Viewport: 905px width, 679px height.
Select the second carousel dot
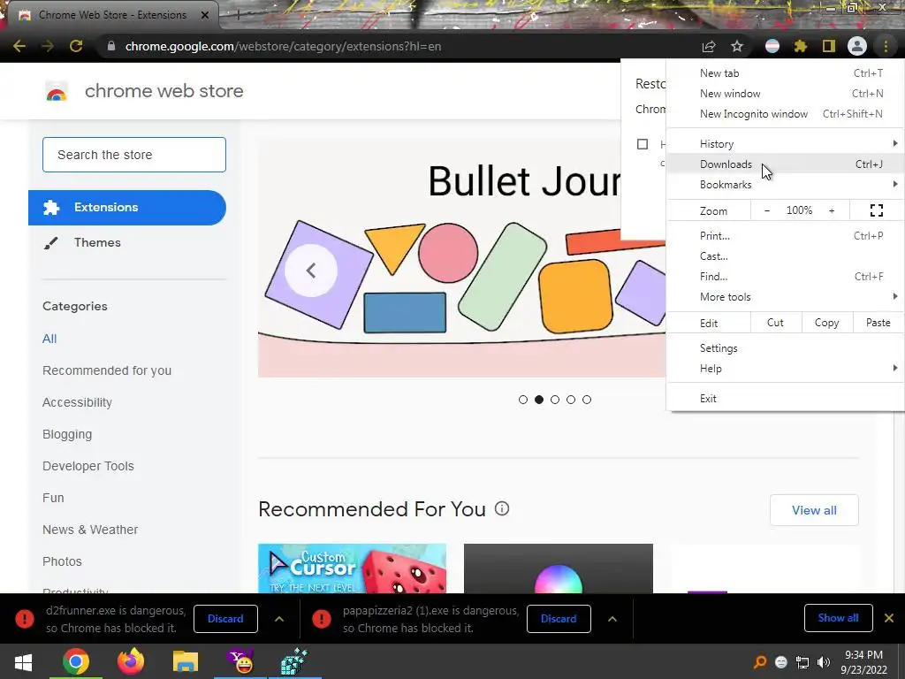pyautogui.click(x=539, y=400)
